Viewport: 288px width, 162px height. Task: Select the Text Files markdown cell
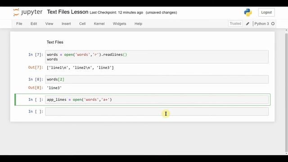pyautogui.click(x=55, y=42)
